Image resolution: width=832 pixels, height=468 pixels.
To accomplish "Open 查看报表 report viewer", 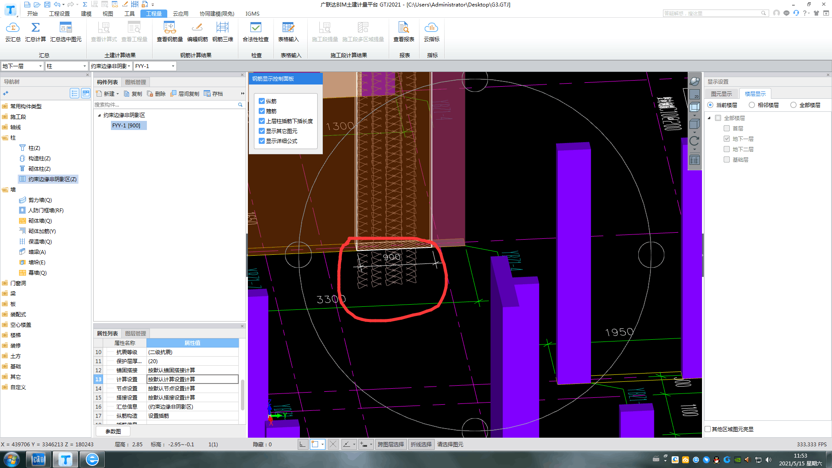I will click(x=403, y=32).
